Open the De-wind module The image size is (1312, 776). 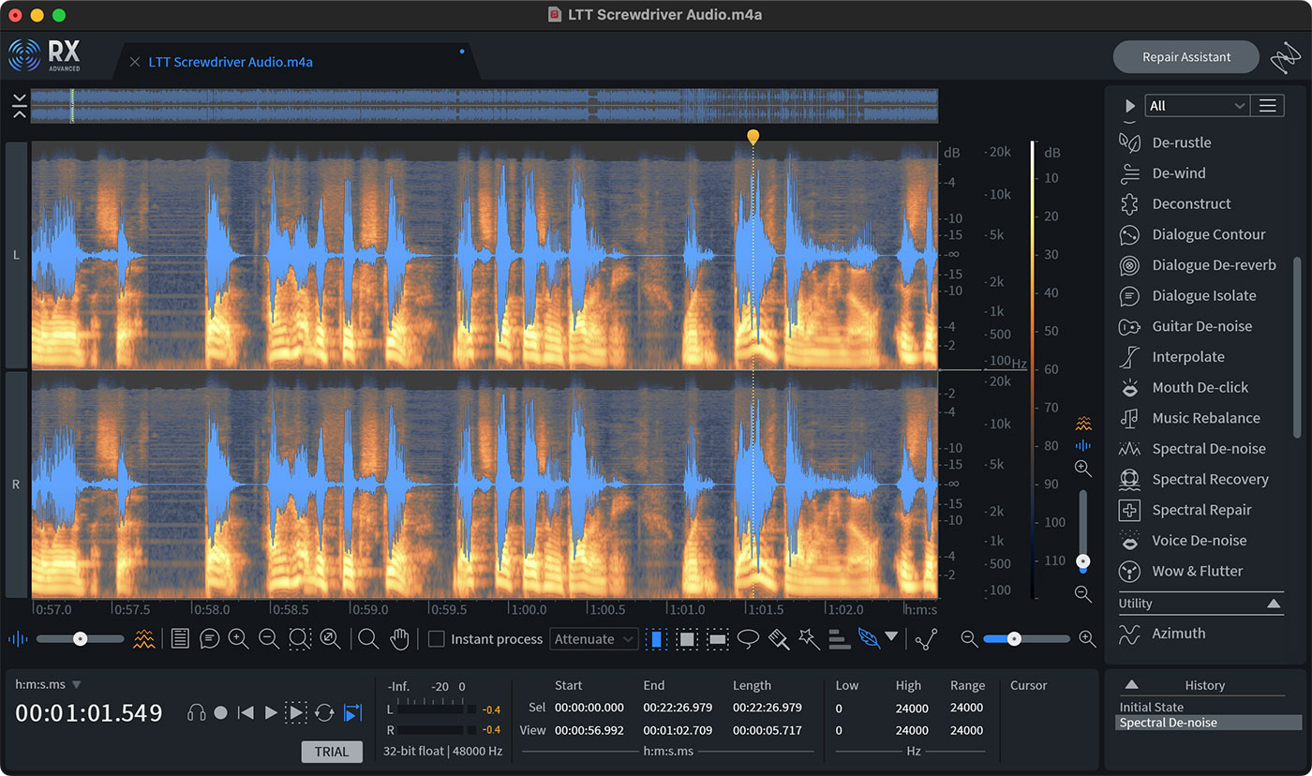click(1178, 173)
